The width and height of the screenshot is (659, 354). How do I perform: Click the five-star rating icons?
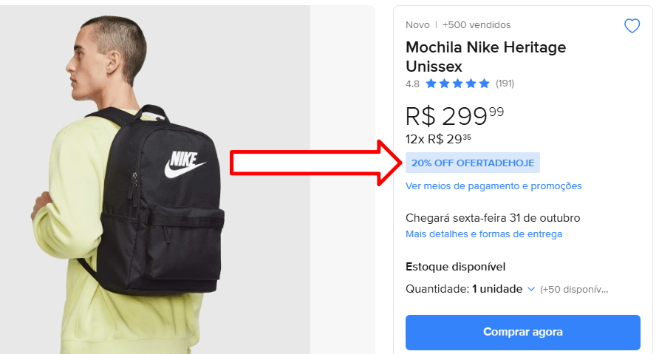[457, 84]
